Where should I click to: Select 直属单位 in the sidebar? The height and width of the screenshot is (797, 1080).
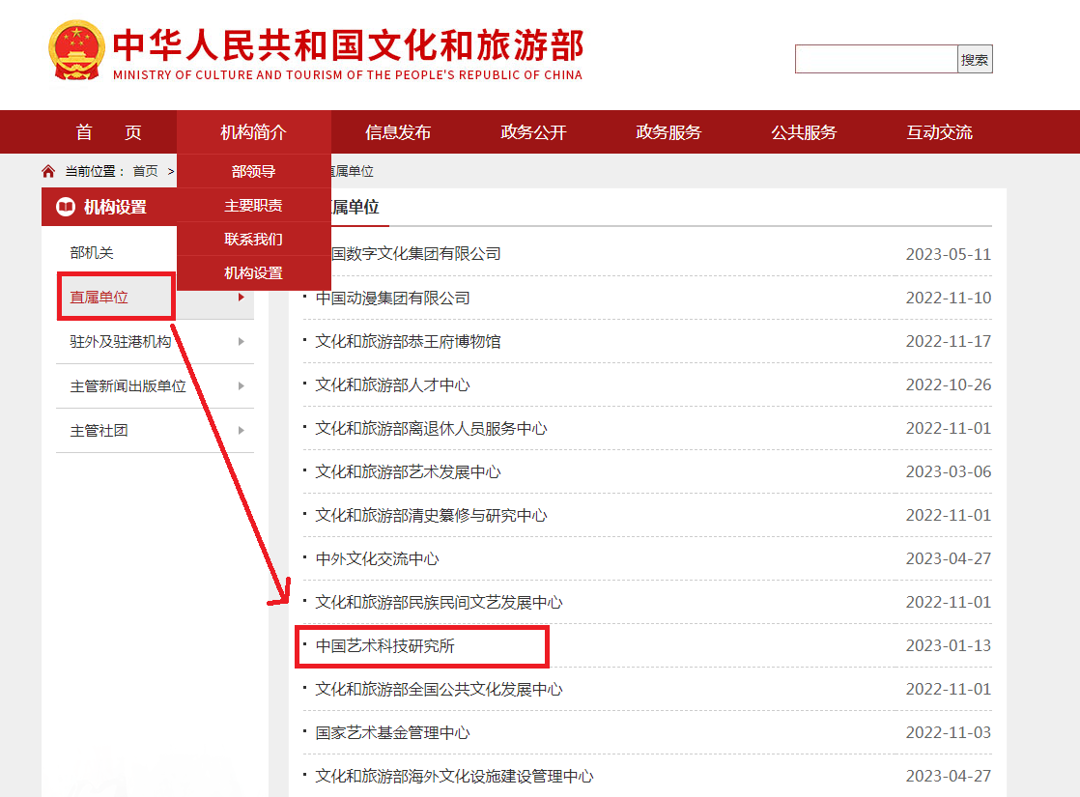coord(99,298)
